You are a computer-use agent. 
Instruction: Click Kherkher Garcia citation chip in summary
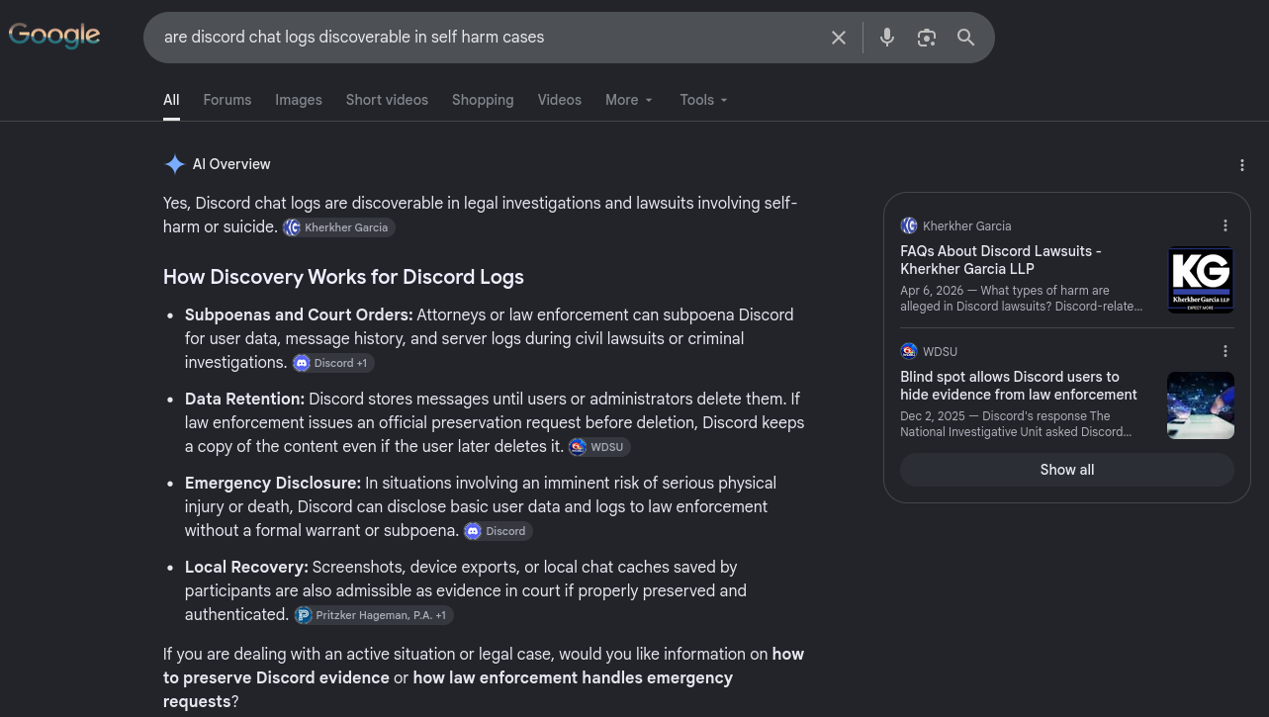338,227
